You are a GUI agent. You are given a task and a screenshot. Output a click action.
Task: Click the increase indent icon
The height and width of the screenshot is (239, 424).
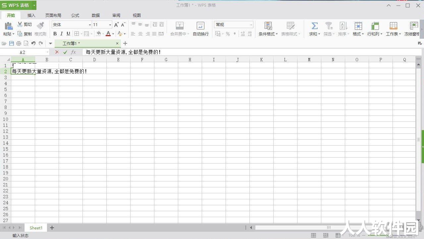click(162, 24)
